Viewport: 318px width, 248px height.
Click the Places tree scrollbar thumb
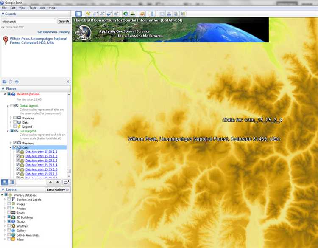(x=69, y=171)
